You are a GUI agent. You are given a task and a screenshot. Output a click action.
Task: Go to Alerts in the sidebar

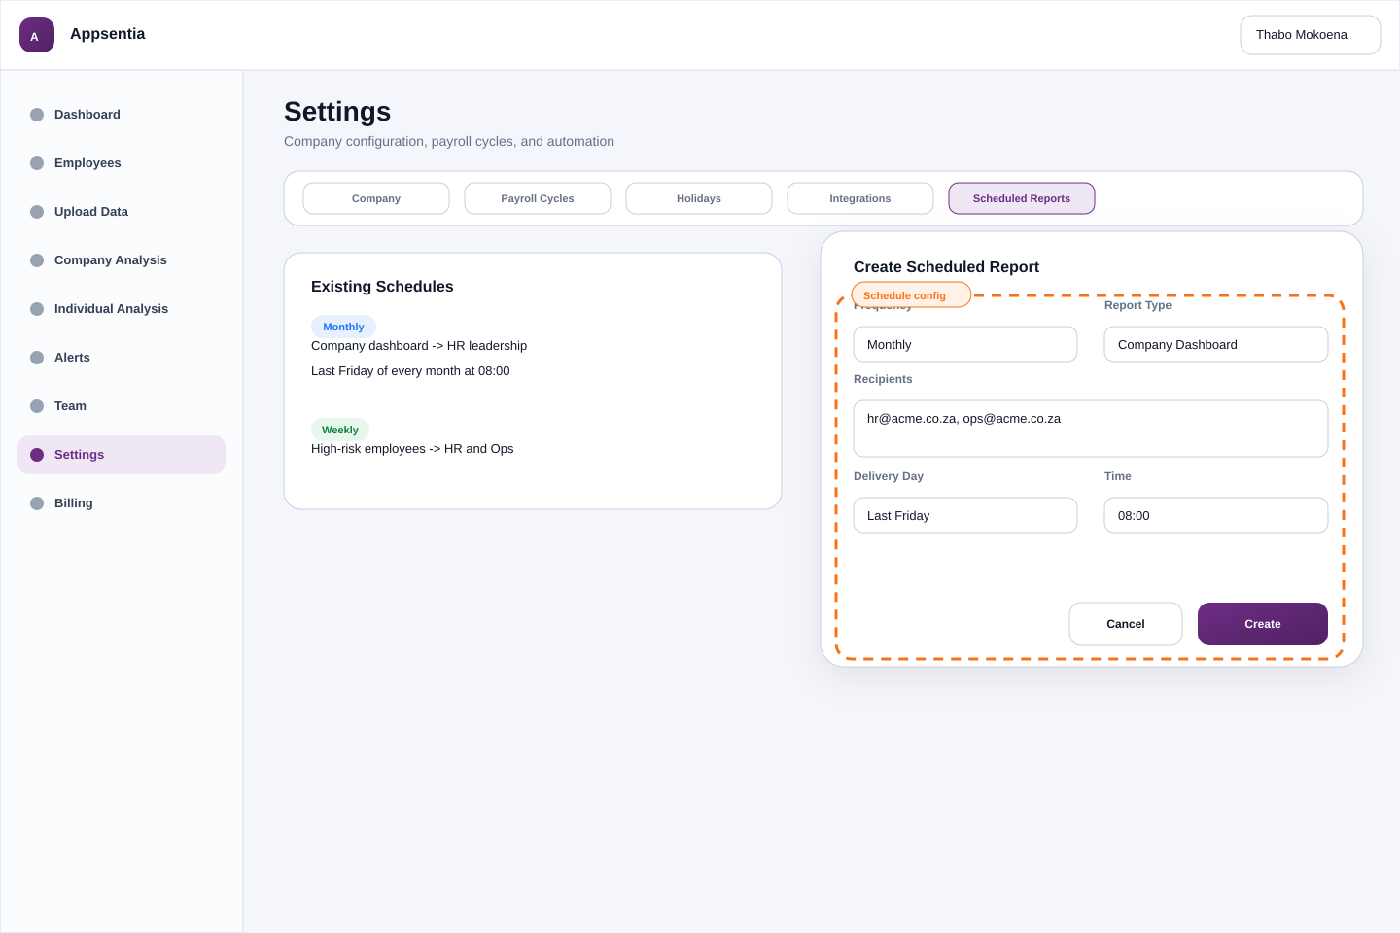122,358
